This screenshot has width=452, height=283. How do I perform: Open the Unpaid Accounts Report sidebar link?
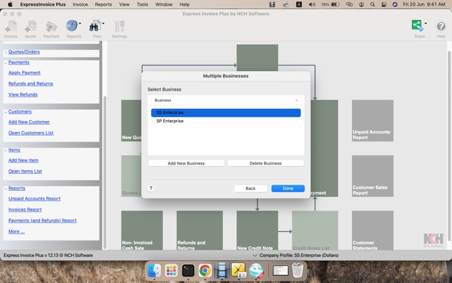coord(34,199)
